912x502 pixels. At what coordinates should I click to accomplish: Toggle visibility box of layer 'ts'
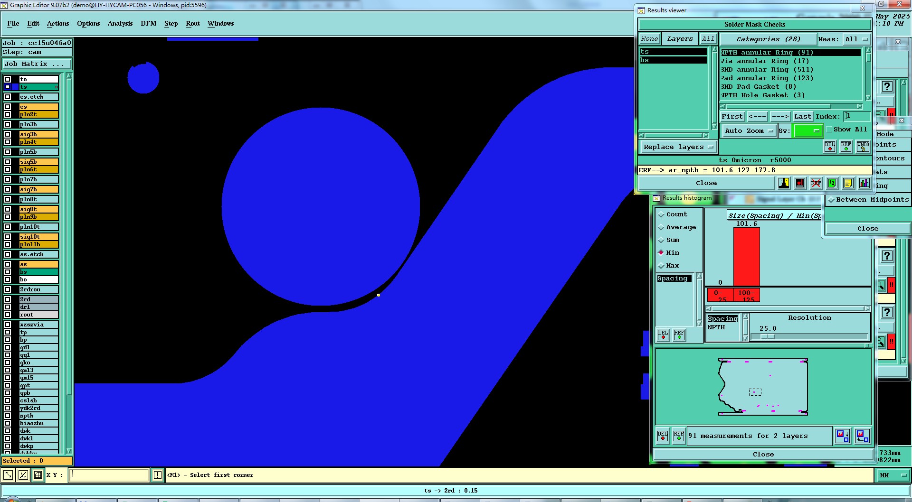tap(8, 87)
